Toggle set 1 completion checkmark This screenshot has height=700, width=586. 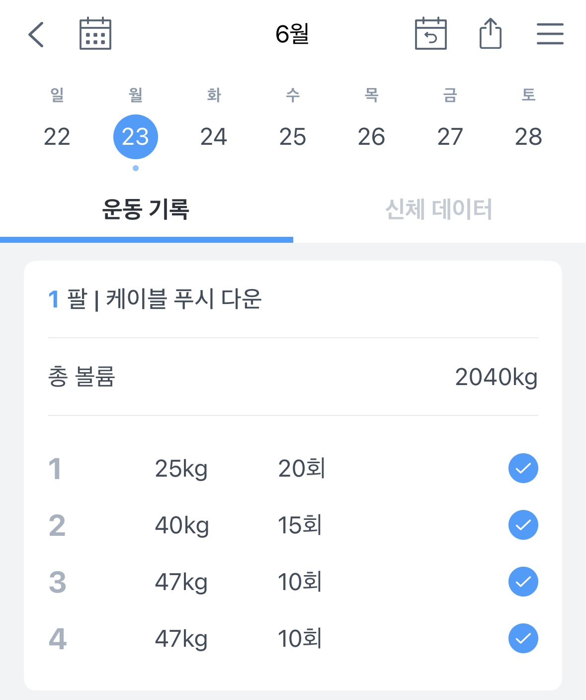(x=523, y=468)
